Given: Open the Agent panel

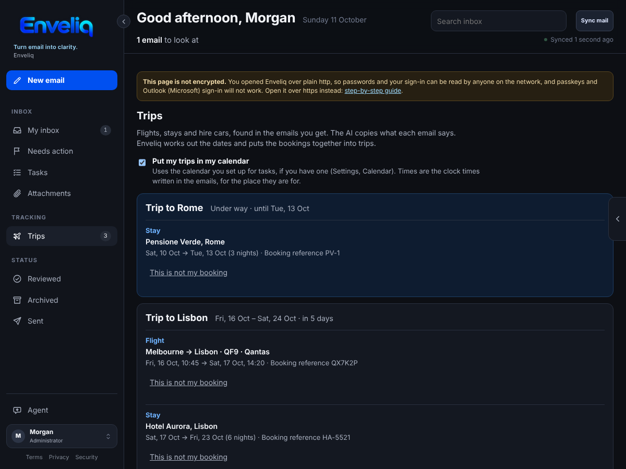Looking at the screenshot, I should [x=62, y=410].
